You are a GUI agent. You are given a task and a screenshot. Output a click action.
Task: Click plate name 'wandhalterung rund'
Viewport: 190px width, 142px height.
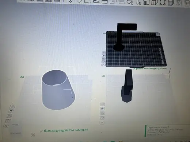151,68
